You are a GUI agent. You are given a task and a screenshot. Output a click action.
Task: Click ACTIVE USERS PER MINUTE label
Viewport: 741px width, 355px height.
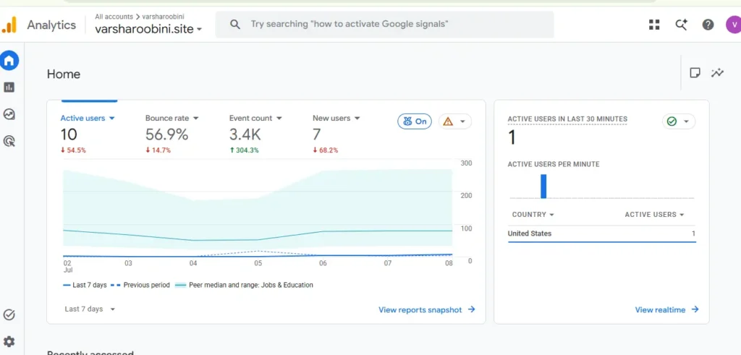(554, 164)
